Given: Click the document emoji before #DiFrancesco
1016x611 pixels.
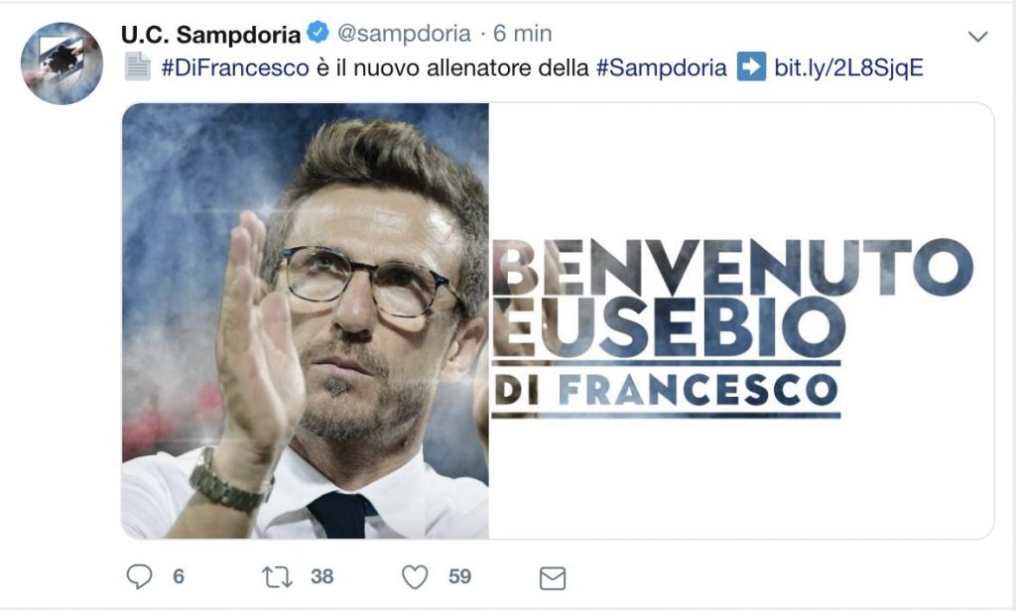Looking at the screenshot, I should [138, 66].
